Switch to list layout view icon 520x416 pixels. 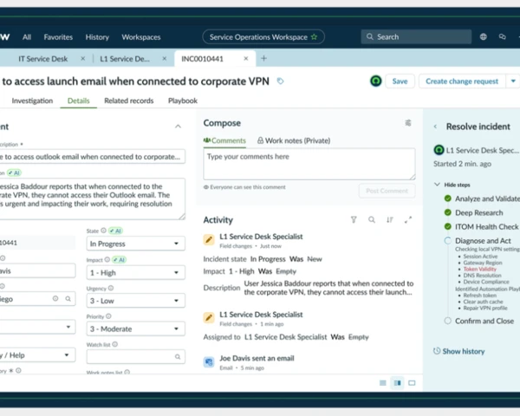click(383, 383)
